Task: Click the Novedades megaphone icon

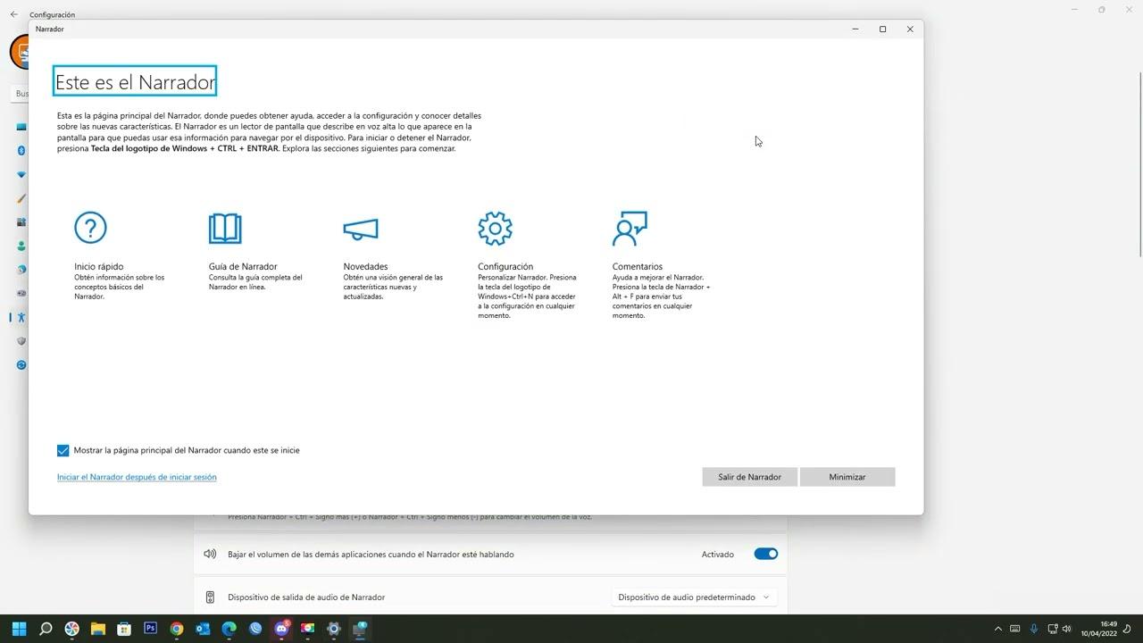Action: coord(360,228)
